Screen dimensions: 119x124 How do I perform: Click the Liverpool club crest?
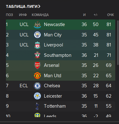tap(37, 45)
